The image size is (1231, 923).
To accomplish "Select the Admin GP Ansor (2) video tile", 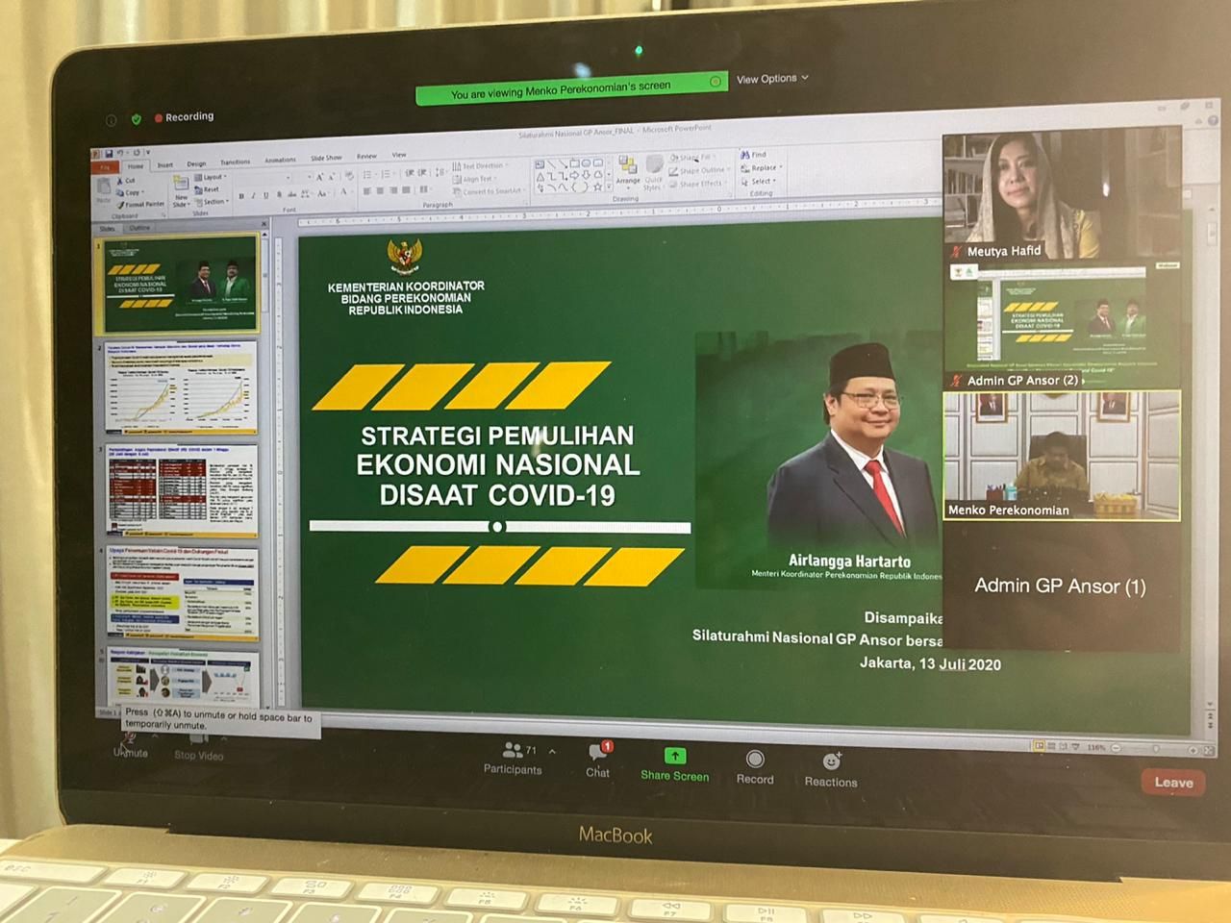I will click(x=1062, y=325).
